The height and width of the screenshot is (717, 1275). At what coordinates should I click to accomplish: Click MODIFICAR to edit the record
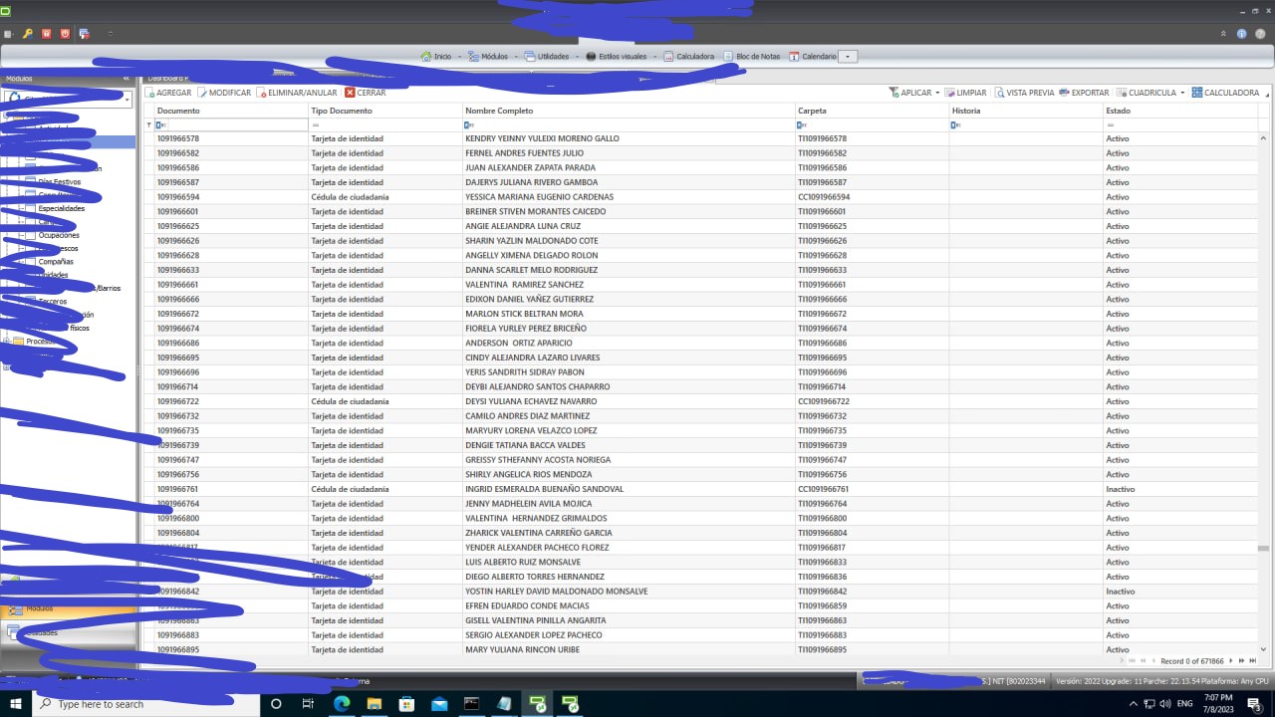(224, 93)
